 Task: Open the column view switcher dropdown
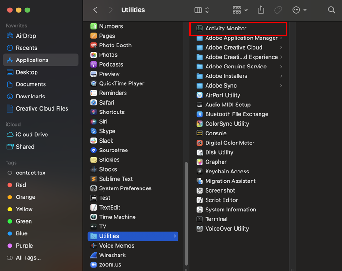tap(202, 10)
